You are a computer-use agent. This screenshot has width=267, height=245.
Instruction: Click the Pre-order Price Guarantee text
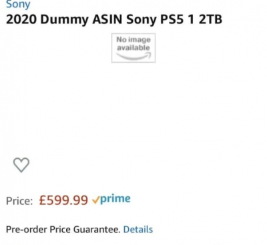63,230
